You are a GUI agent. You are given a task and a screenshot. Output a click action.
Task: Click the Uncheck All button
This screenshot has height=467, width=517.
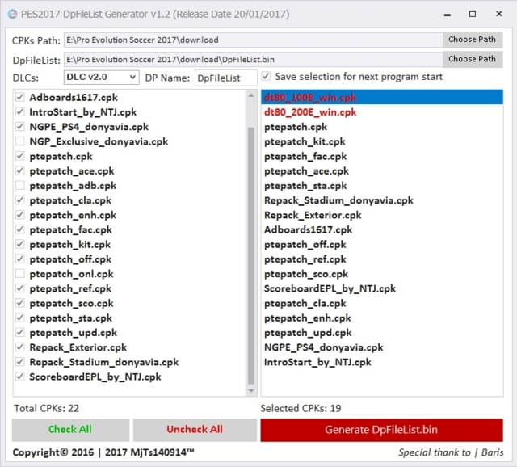tap(195, 429)
